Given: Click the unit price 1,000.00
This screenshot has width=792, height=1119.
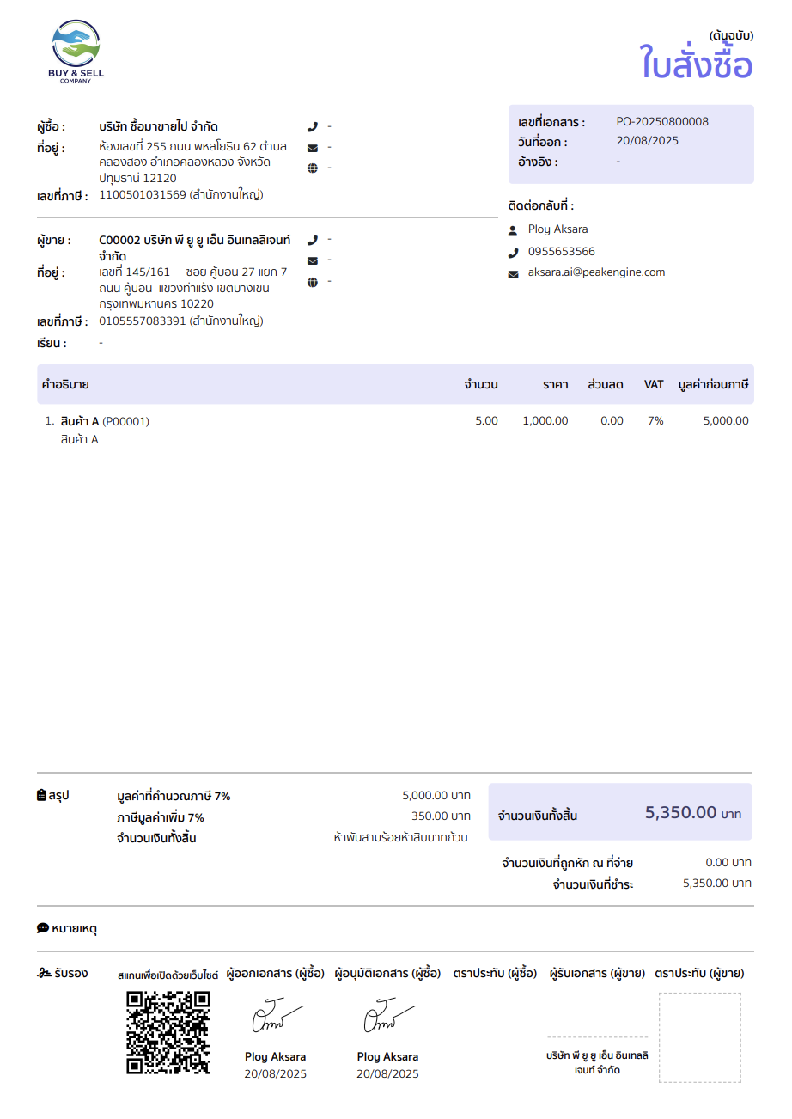Looking at the screenshot, I should (545, 421).
